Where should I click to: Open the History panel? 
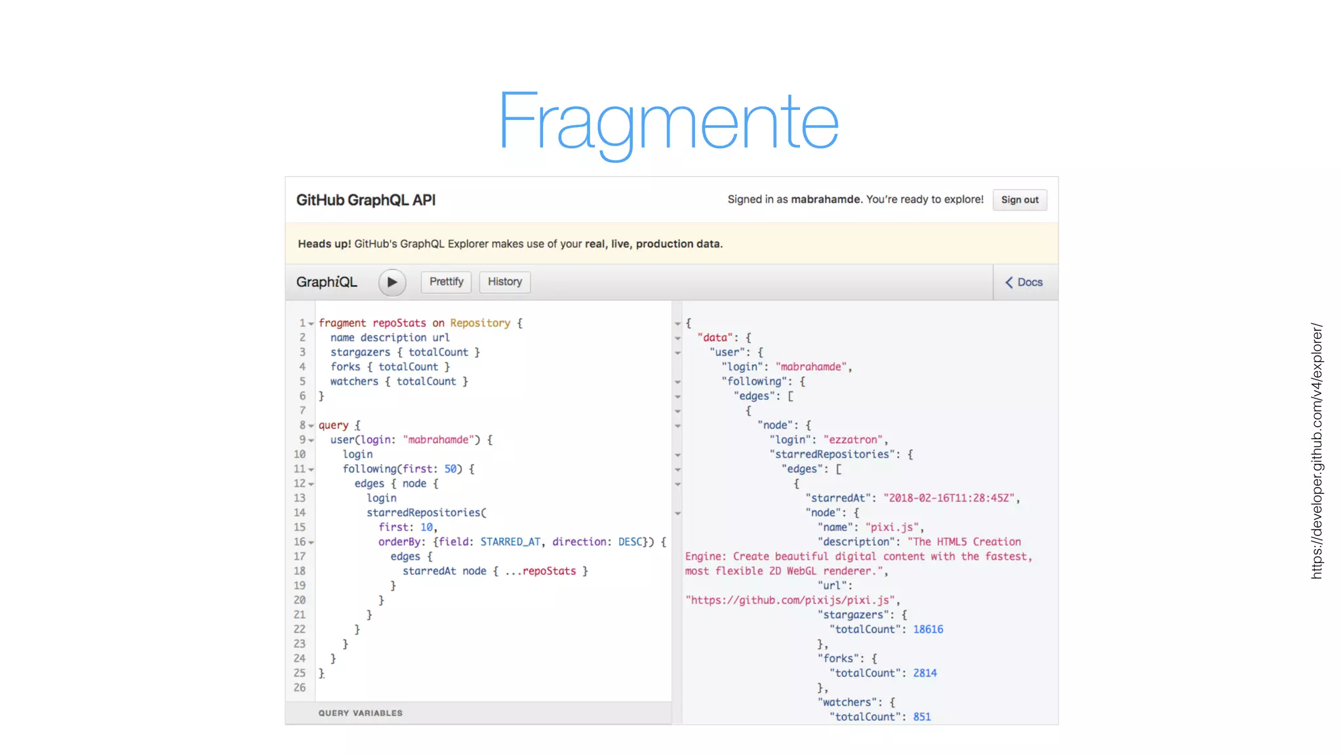pos(505,282)
